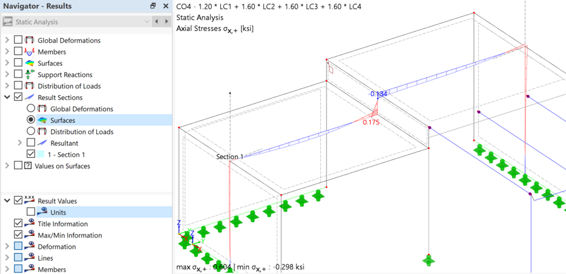Collapse the Result Sections tree branch
This screenshot has height=274, width=566.
pos(7,97)
